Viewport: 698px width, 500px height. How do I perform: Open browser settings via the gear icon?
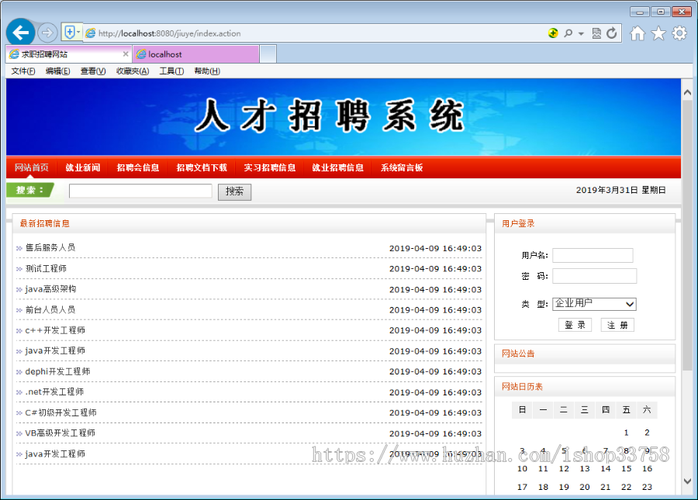(680, 33)
